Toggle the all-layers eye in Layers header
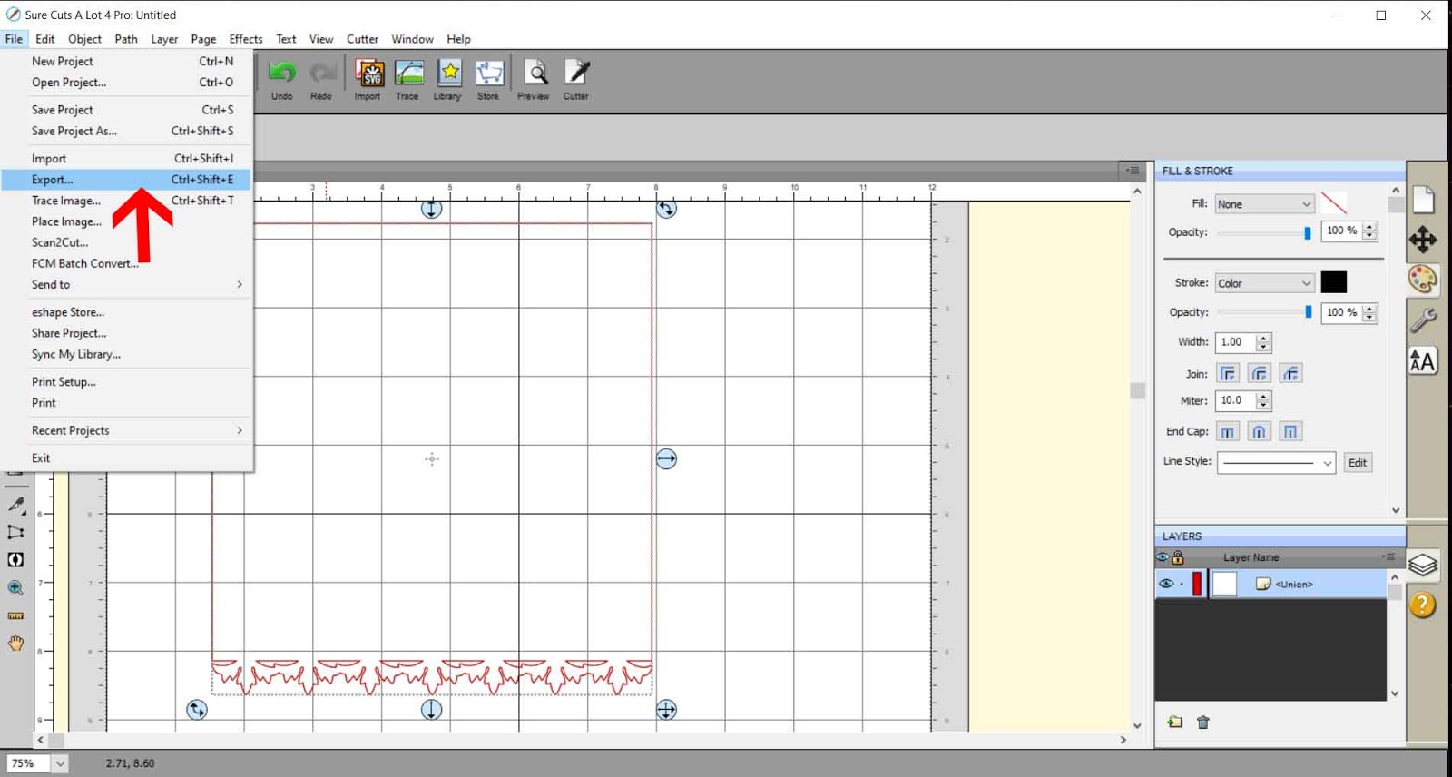 1163,557
